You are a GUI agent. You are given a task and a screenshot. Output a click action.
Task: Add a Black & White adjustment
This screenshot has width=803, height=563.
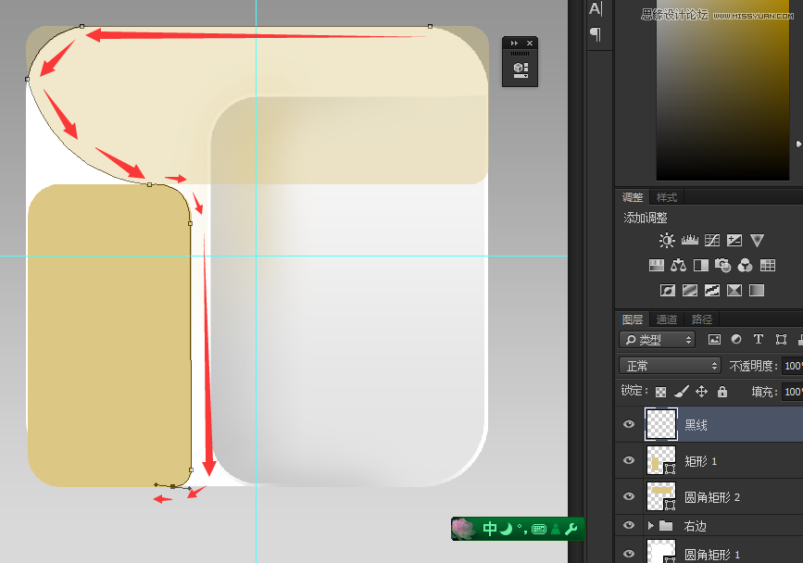coord(700,265)
